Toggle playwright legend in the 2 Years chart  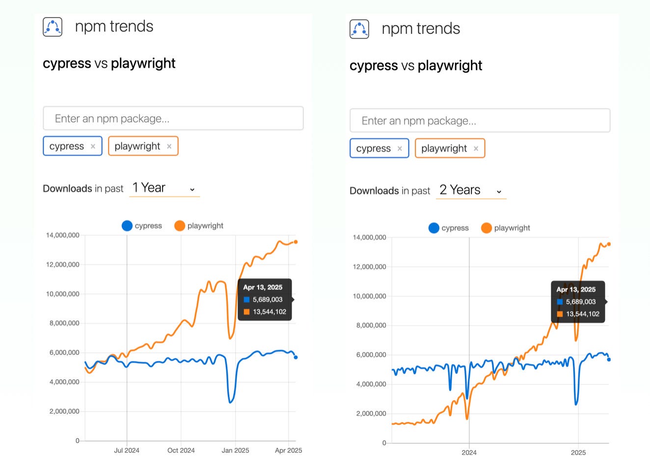tap(506, 228)
